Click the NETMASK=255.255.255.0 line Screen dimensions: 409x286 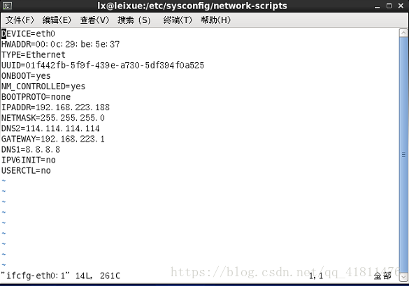53,118
